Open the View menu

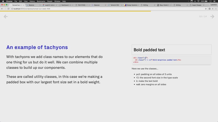pyautogui.click(x=26, y=1)
